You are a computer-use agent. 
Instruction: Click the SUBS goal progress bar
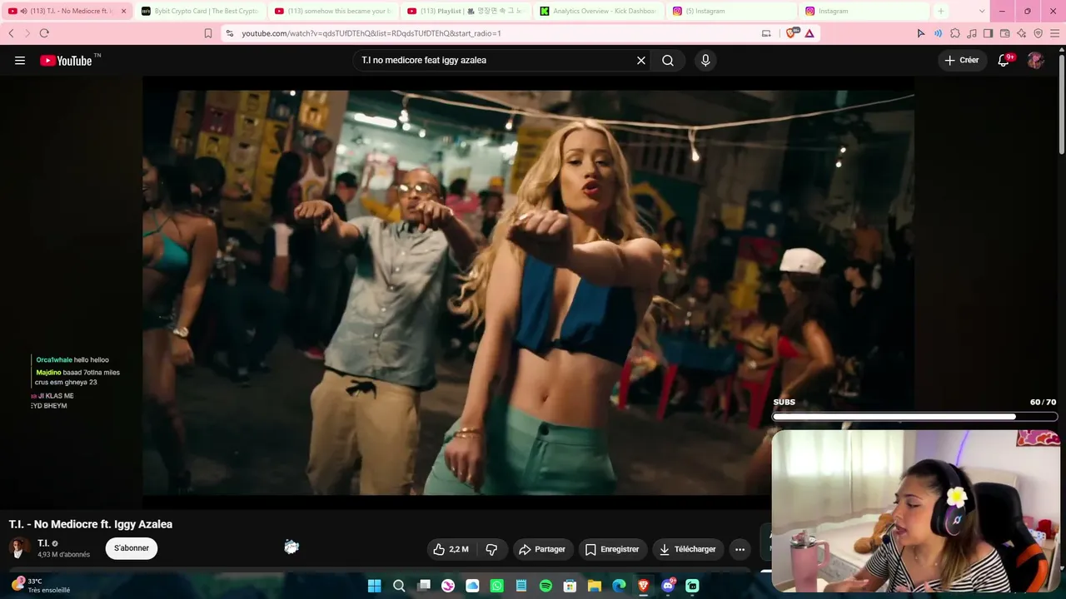[x=914, y=416]
